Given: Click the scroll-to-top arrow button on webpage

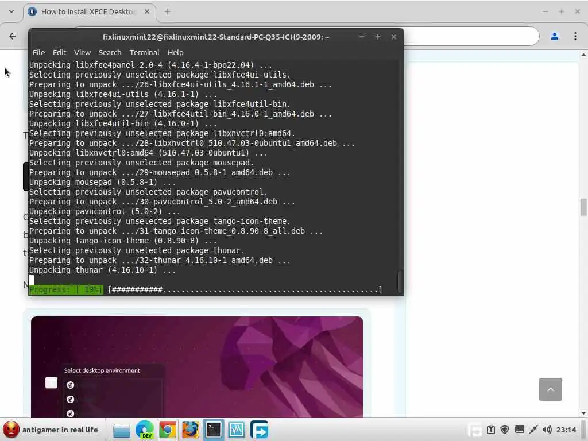Looking at the screenshot, I should coord(551,389).
